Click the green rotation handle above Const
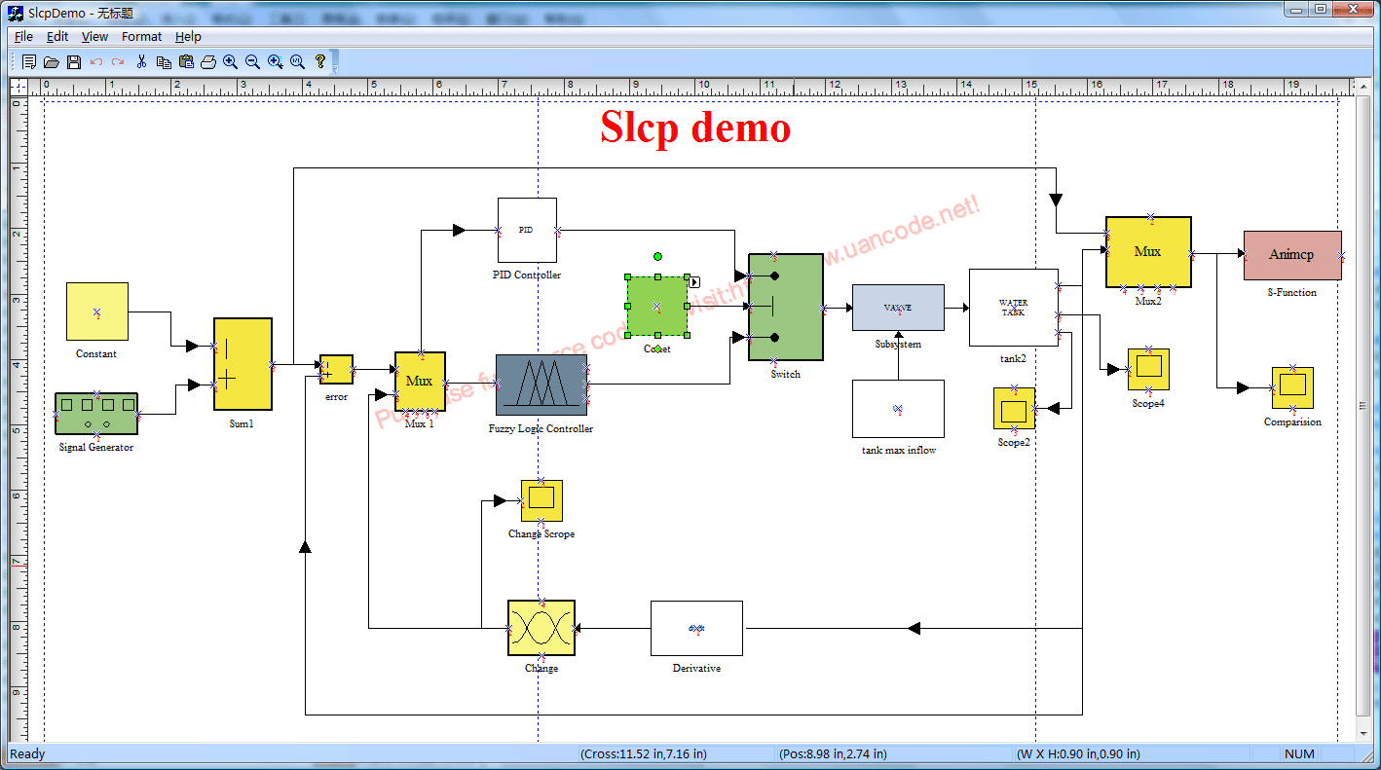Screen dimensions: 1381x770 658,257
